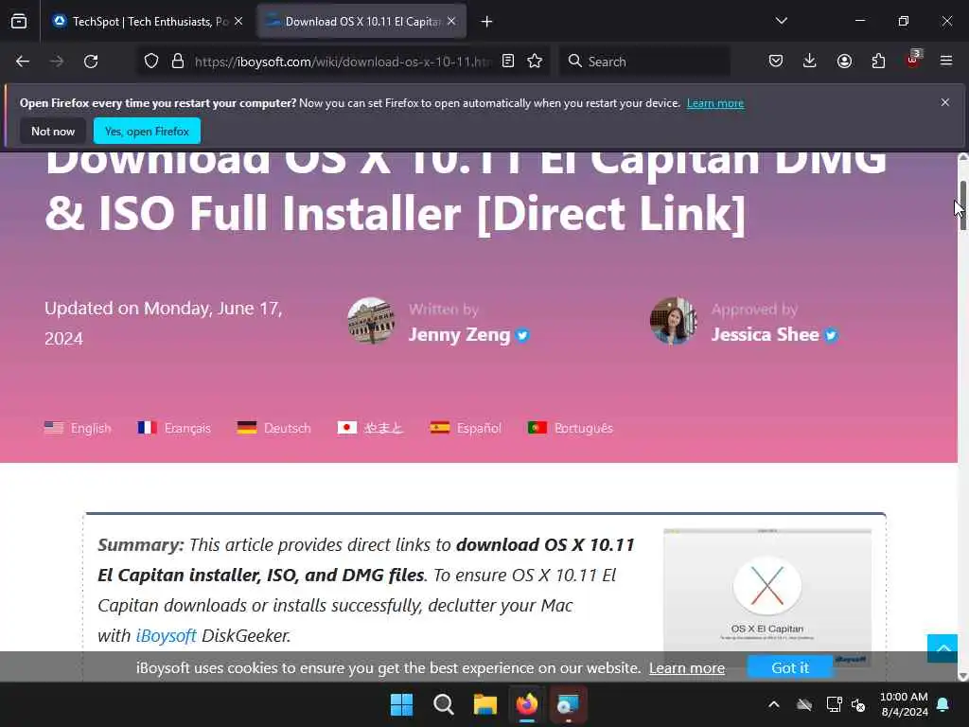This screenshot has width=969, height=727.
Task: Open the notification bell in the taskbar
Action: tap(943, 704)
